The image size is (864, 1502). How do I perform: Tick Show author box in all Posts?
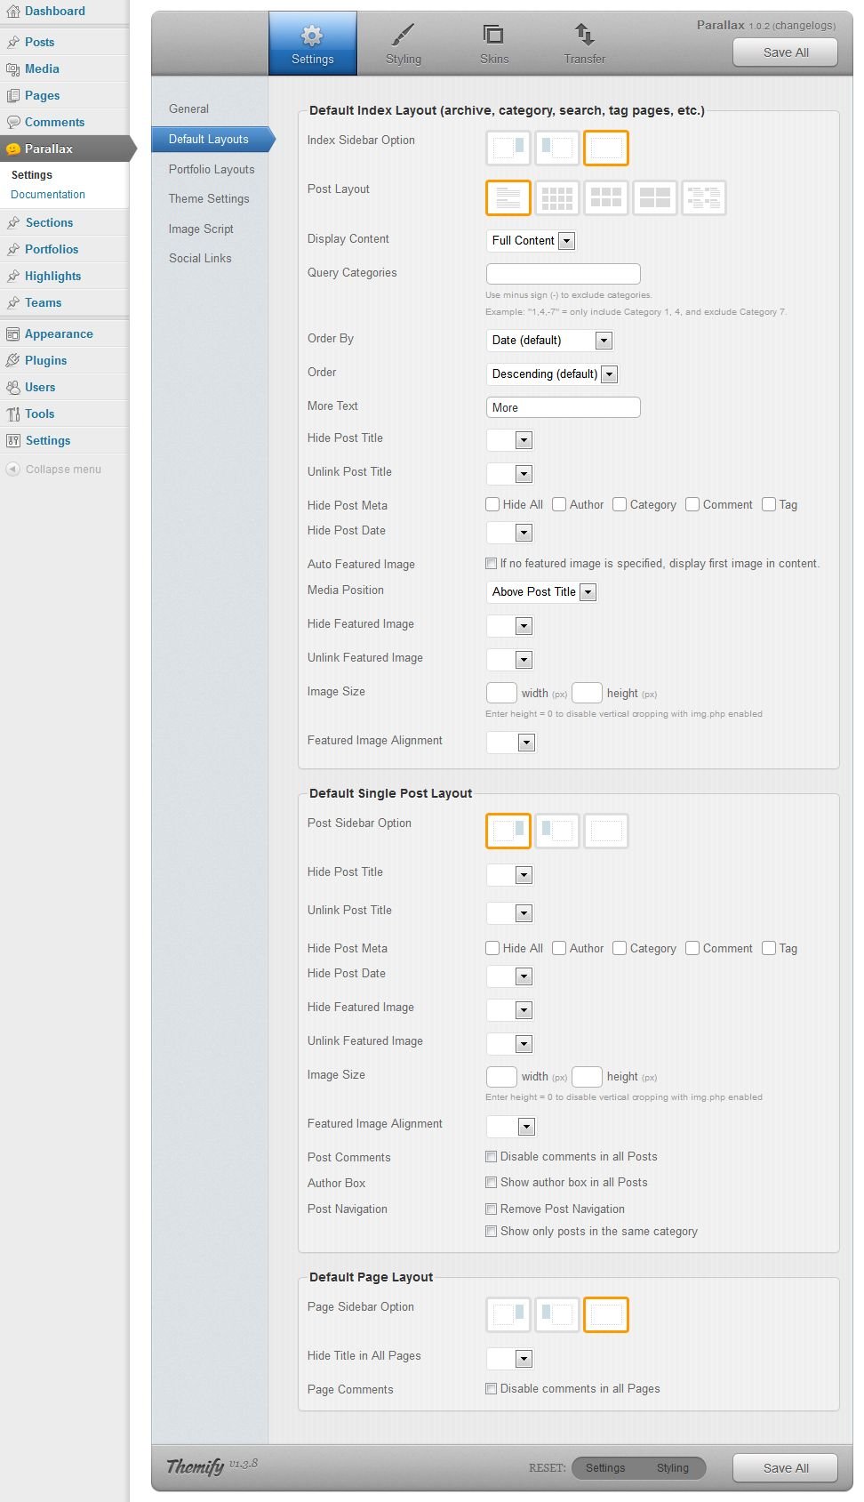[491, 1182]
